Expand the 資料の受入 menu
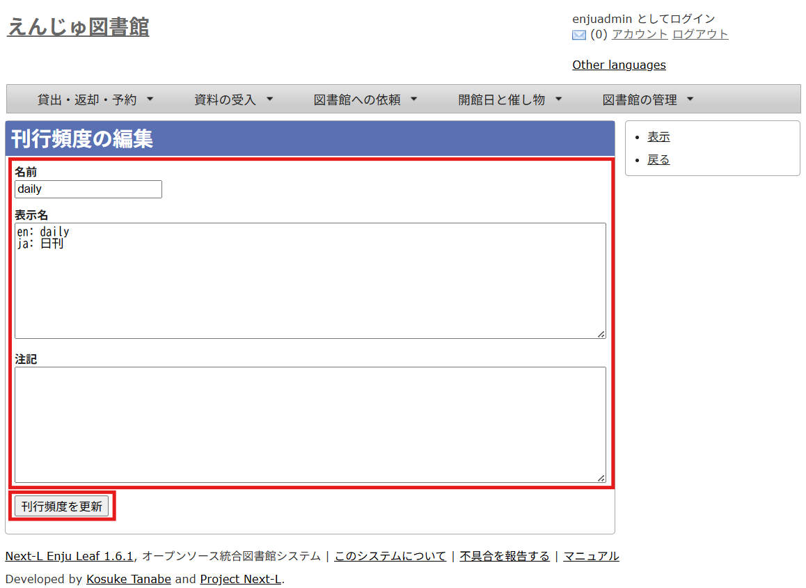 (x=233, y=100)
